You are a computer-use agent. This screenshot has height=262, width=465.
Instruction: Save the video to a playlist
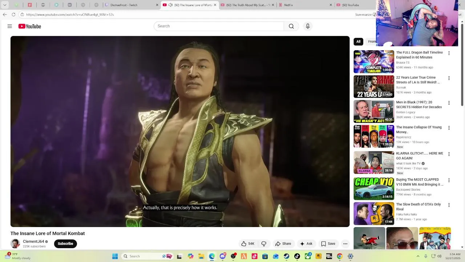pos(328,244)
